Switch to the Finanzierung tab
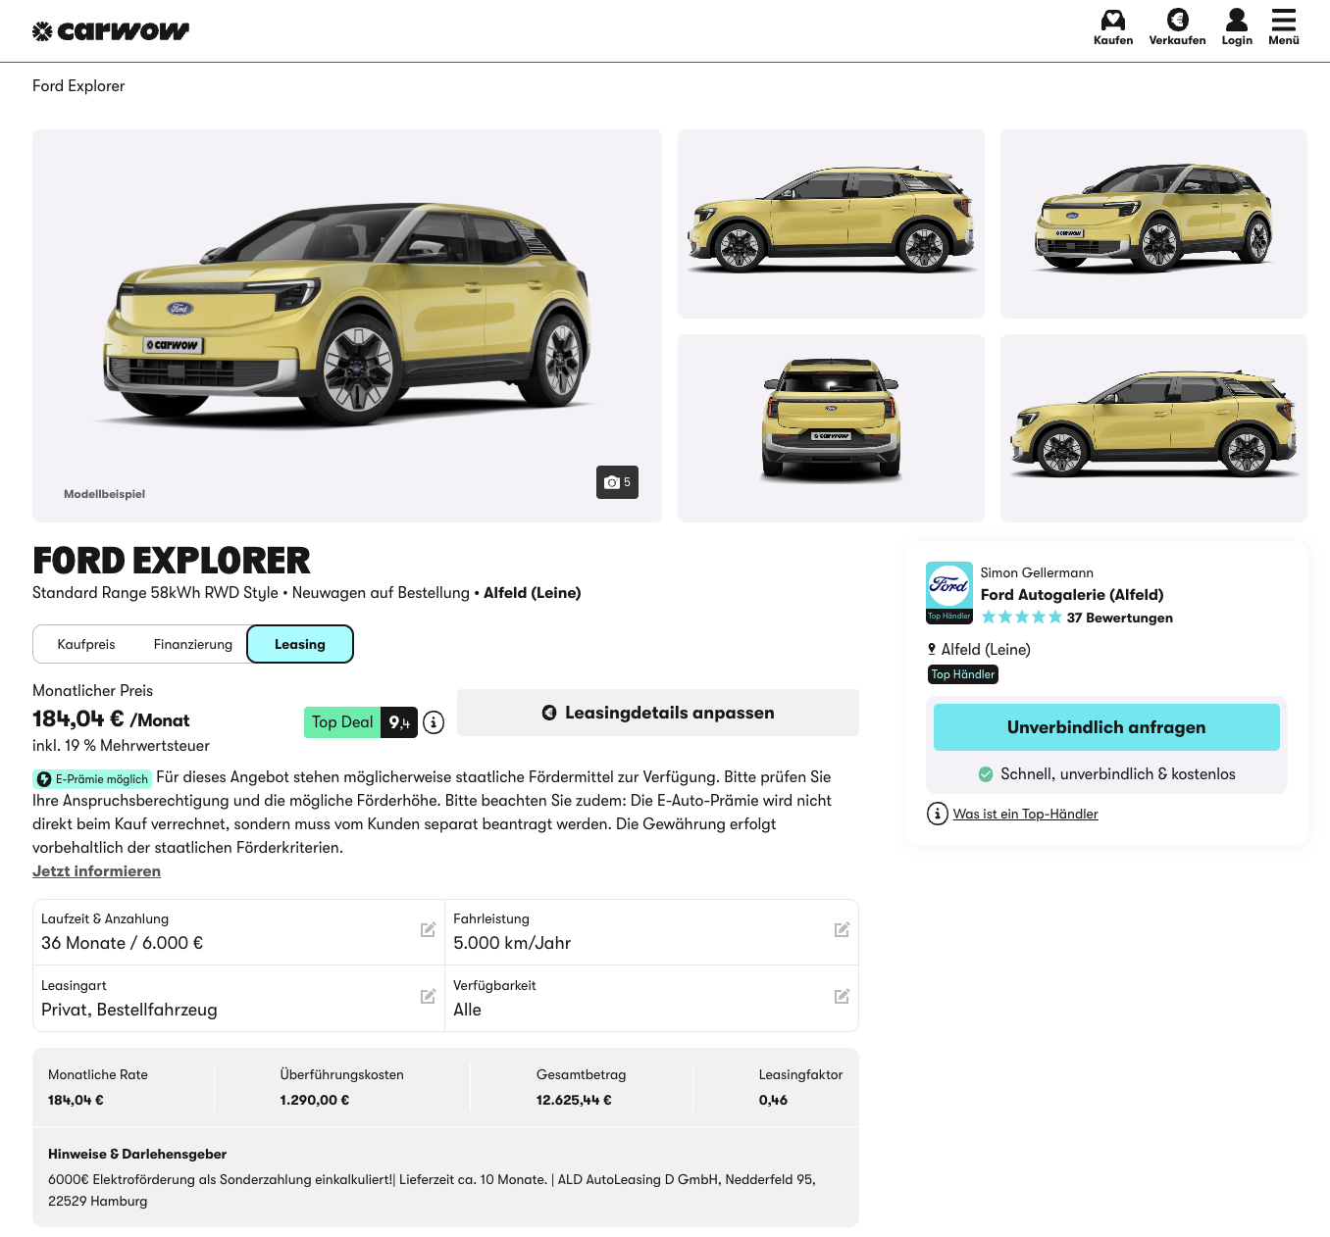The image size is (1330, 1237). click(x=193, y=644)
